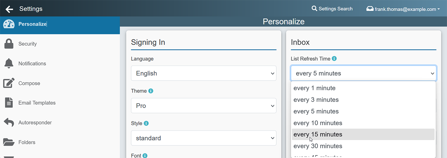
Task: Click the info icon next to Style
Action: click(146, 123)
